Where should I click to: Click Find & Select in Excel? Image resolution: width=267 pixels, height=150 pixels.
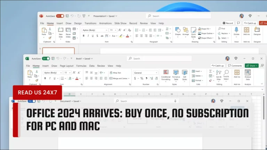226,75
